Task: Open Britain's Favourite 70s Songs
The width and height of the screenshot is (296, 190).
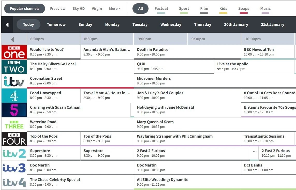Action: point(268,110)
